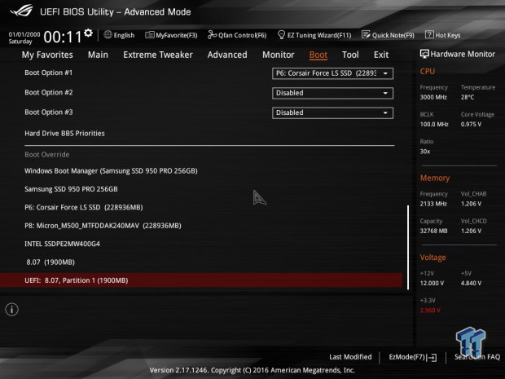505x379 pixels.
Task: Select Windows Boot Manager boot override
Action: tap(111, 171)
